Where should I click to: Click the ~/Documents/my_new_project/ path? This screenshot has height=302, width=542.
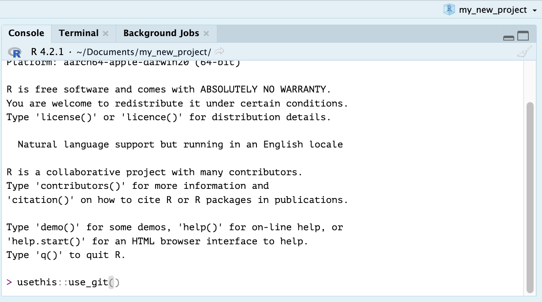(x=144, y=52)
